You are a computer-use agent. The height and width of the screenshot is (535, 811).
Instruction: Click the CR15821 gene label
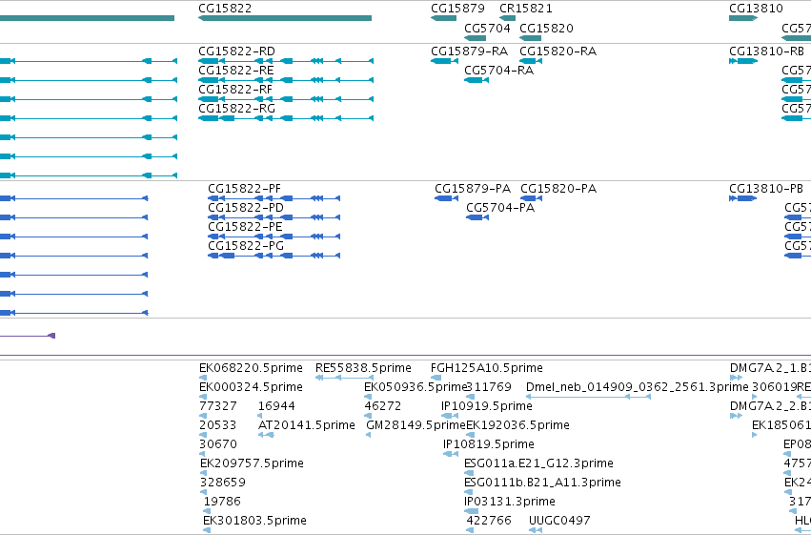(x=526, y=9)
